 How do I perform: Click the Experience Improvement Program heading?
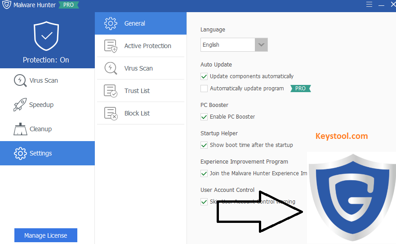coord(244,162)
